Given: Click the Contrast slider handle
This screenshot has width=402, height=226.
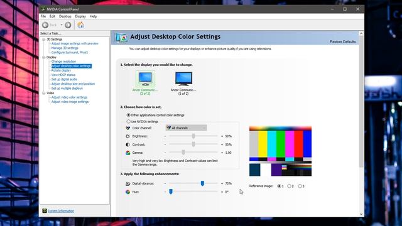Looking at the screenshot, I should (193, 144).
